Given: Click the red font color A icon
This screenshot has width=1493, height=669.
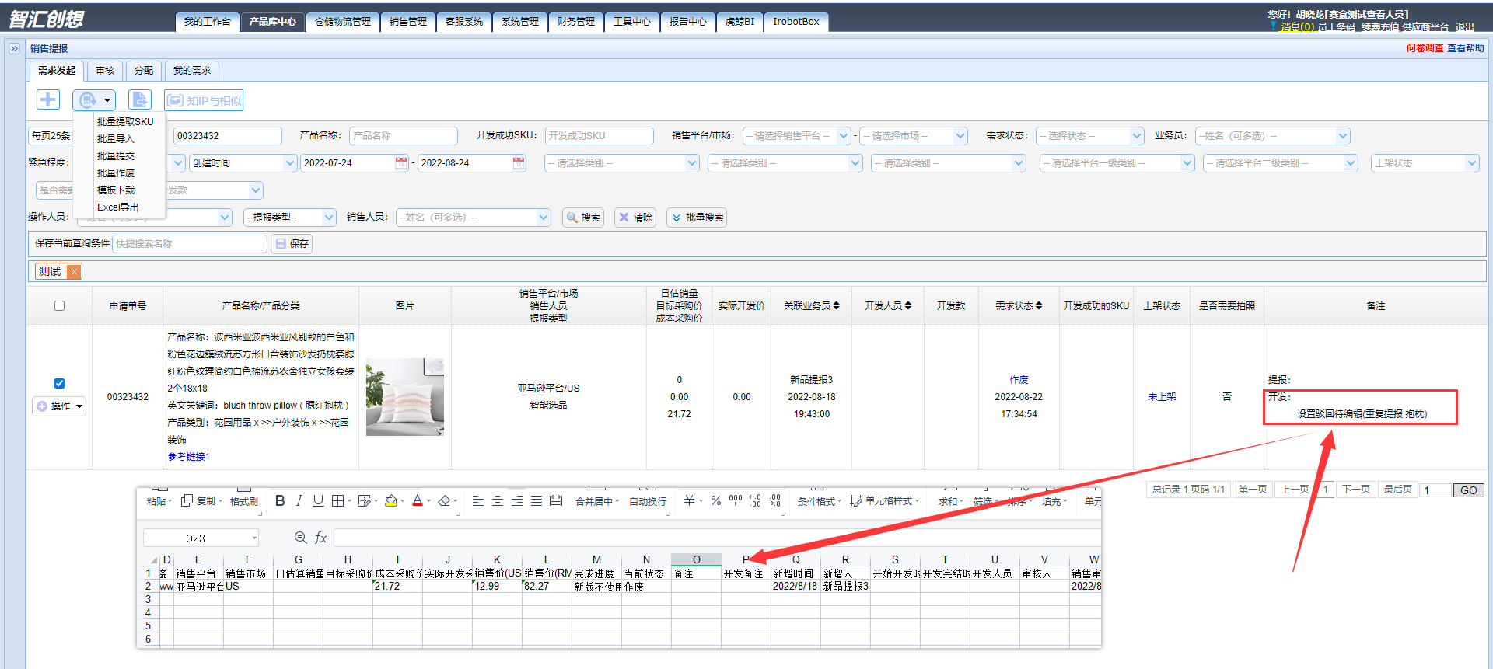Looking at the screenshot, I should [418, 501].
